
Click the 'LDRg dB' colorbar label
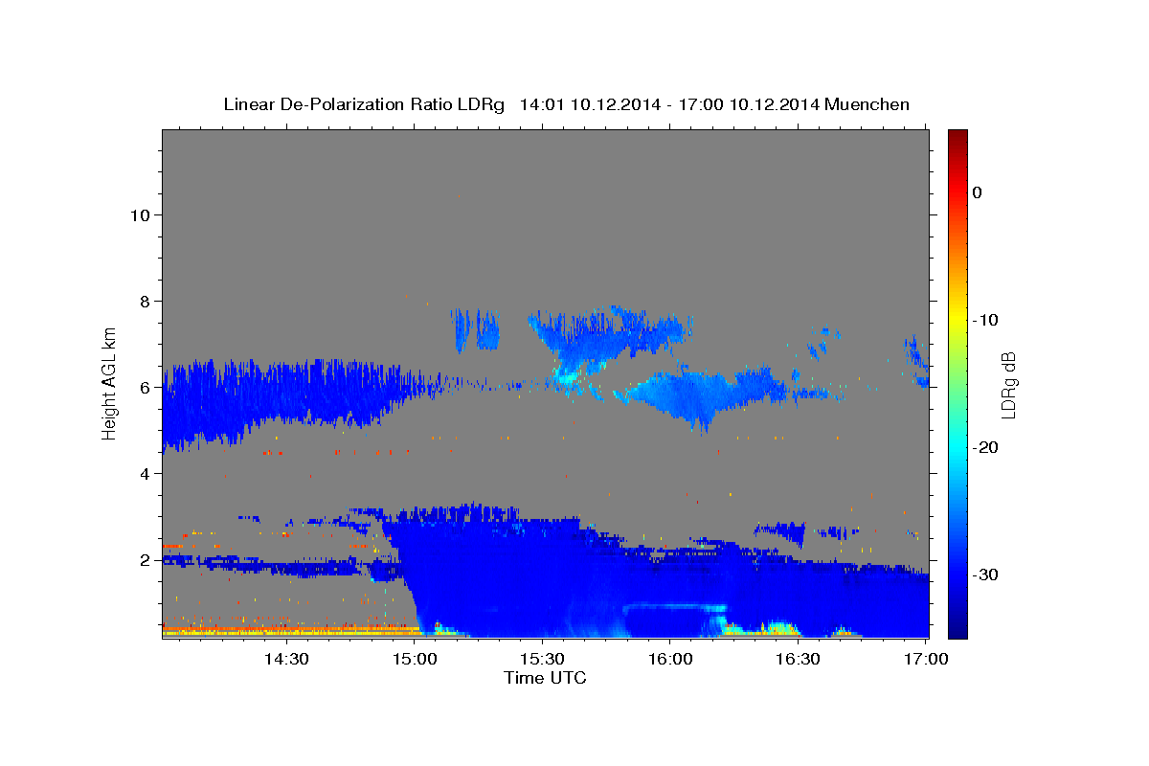tap(1008, 384)
